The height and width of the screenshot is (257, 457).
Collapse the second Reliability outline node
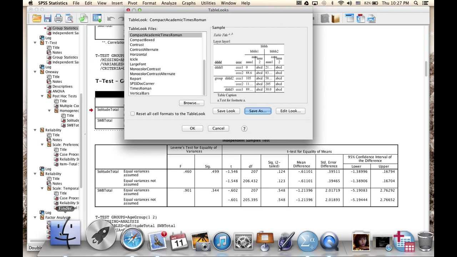pyautogui.click(x=35, y=174)
